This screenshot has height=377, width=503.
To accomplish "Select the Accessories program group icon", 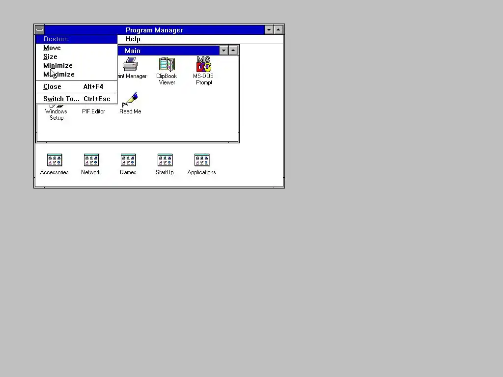I will (55, 160).
